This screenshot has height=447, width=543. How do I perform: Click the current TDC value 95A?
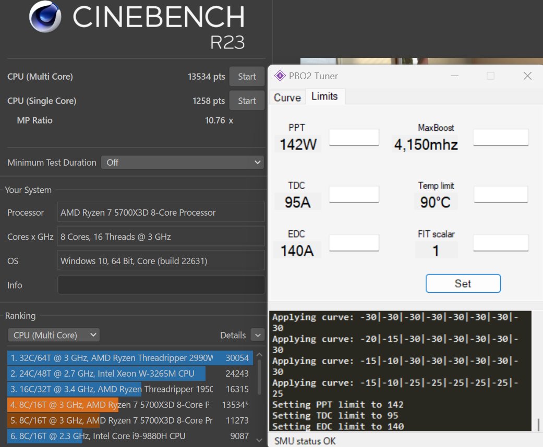(297, 202)
